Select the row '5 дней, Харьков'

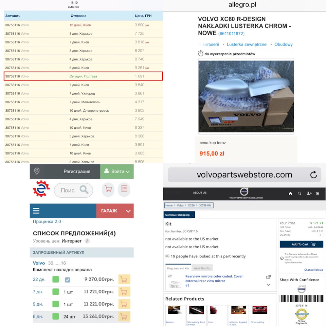(x=83, y=136)
